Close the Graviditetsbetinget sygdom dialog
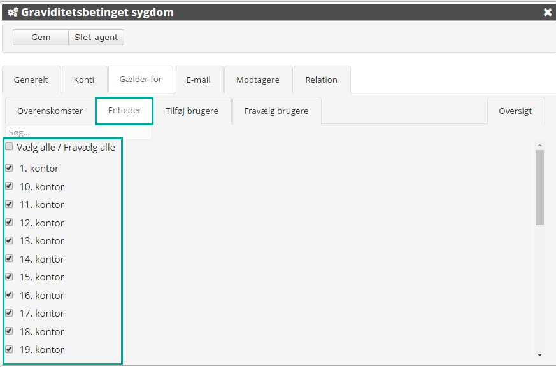Screen dimensions: 556x367 click(547, 12)
